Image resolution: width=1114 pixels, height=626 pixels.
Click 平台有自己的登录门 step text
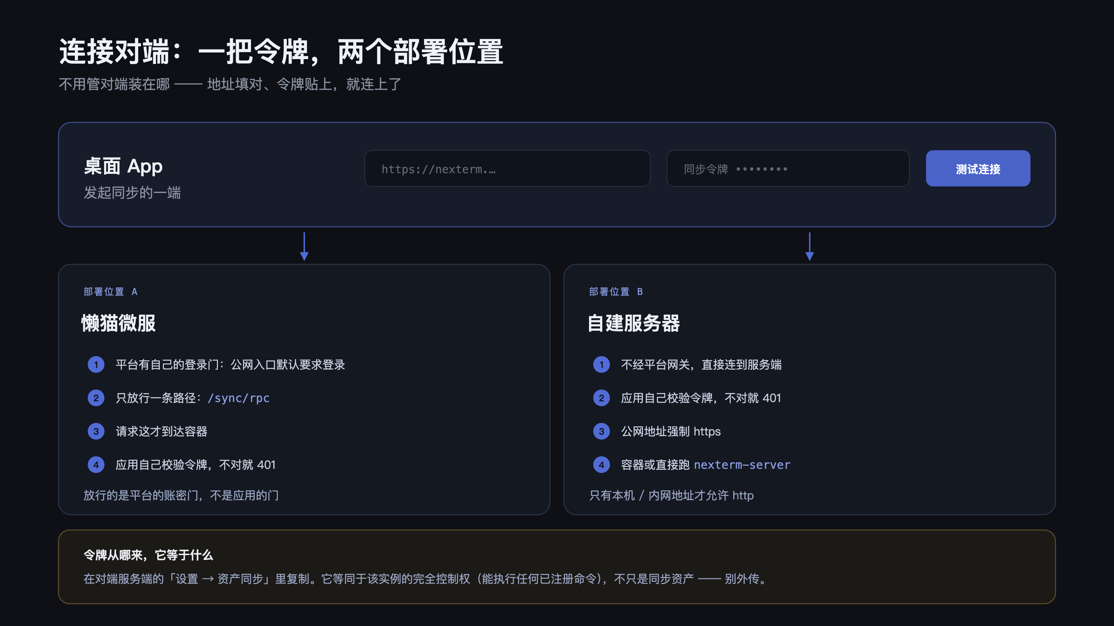(x=230, y=364)
